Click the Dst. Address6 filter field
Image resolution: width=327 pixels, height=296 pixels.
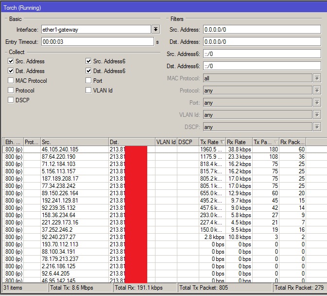click(x=262, y=66)
